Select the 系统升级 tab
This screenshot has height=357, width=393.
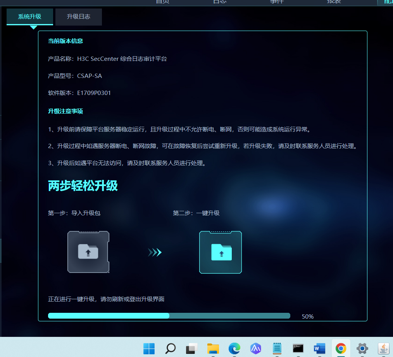click(29, 17)
